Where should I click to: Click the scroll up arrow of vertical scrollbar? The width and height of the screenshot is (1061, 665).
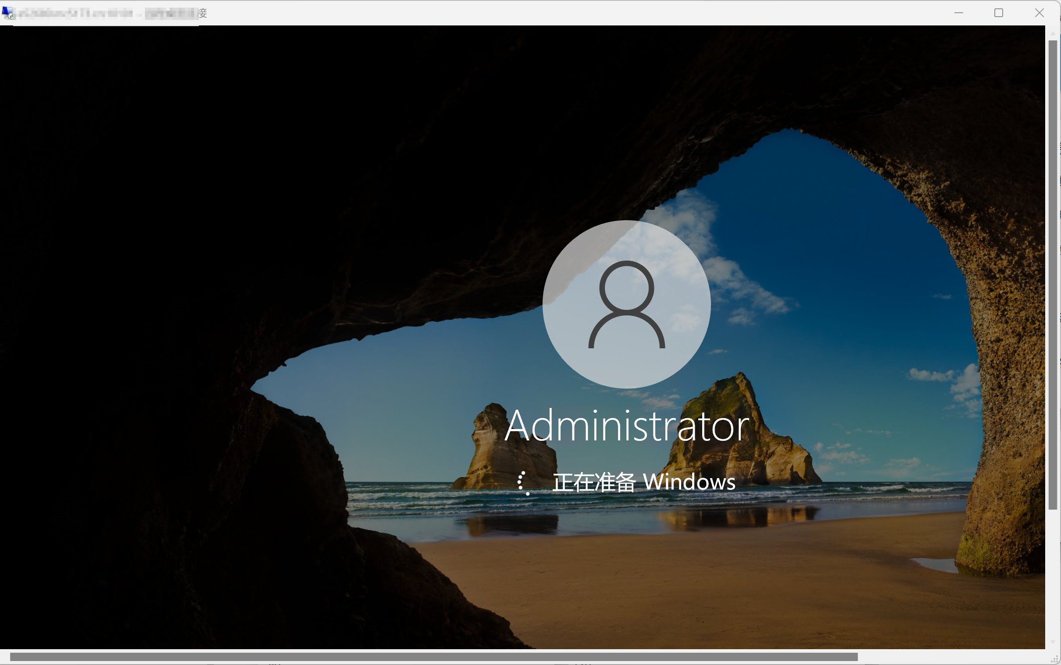[x=1053, y=33]
